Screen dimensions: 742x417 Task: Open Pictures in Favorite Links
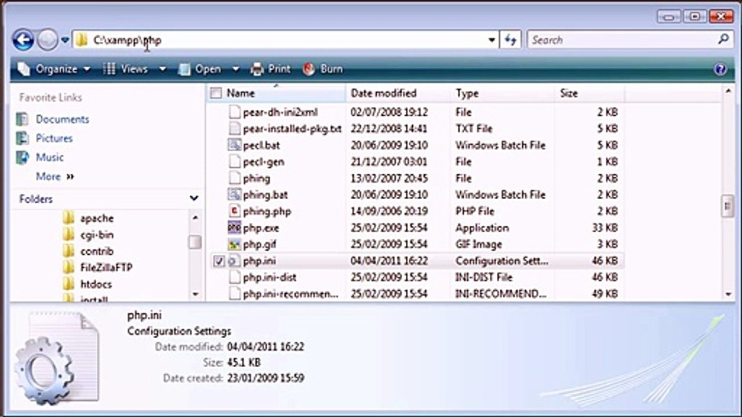54,138
